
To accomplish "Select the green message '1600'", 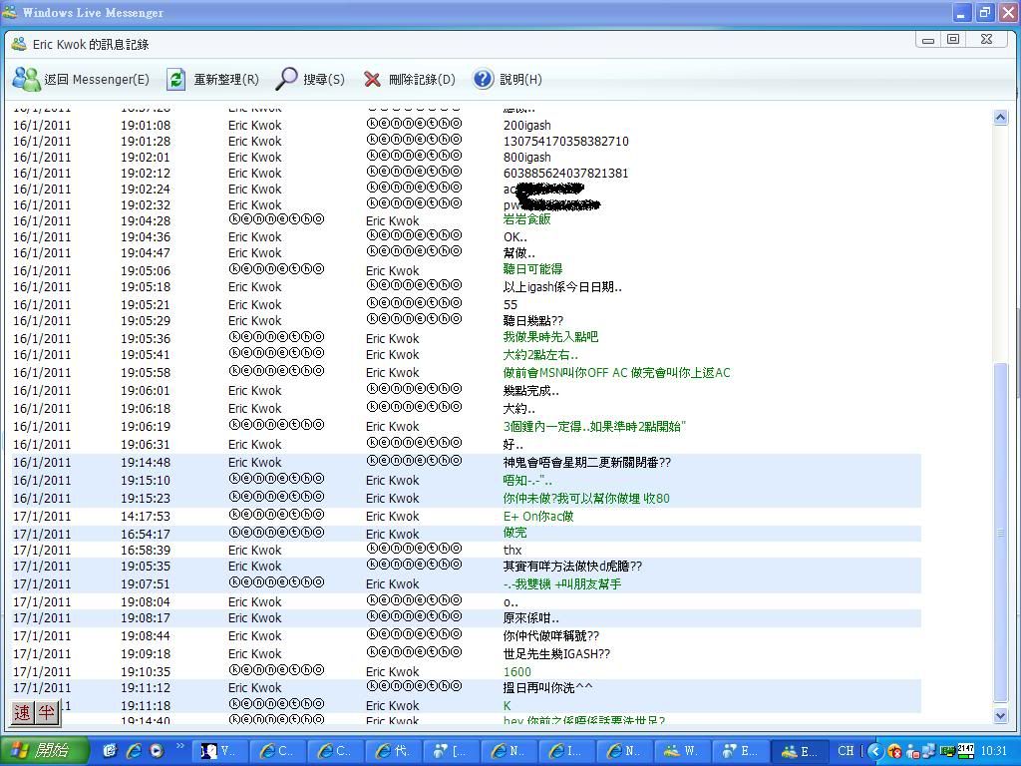I will [x=517, y=671].
